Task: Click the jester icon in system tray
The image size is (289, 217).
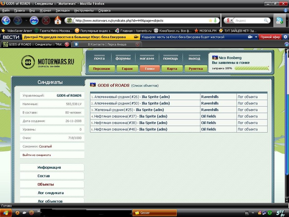Action: (x=259, y=213)
